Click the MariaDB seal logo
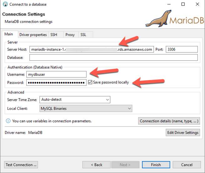This screenshot has width=205, height=173. (174, 18)
